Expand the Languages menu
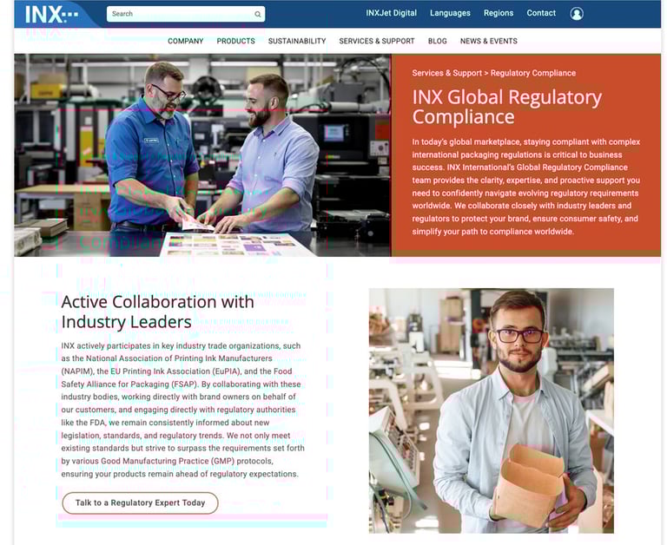This screenshot has width=667, height=545. (450, 13)
